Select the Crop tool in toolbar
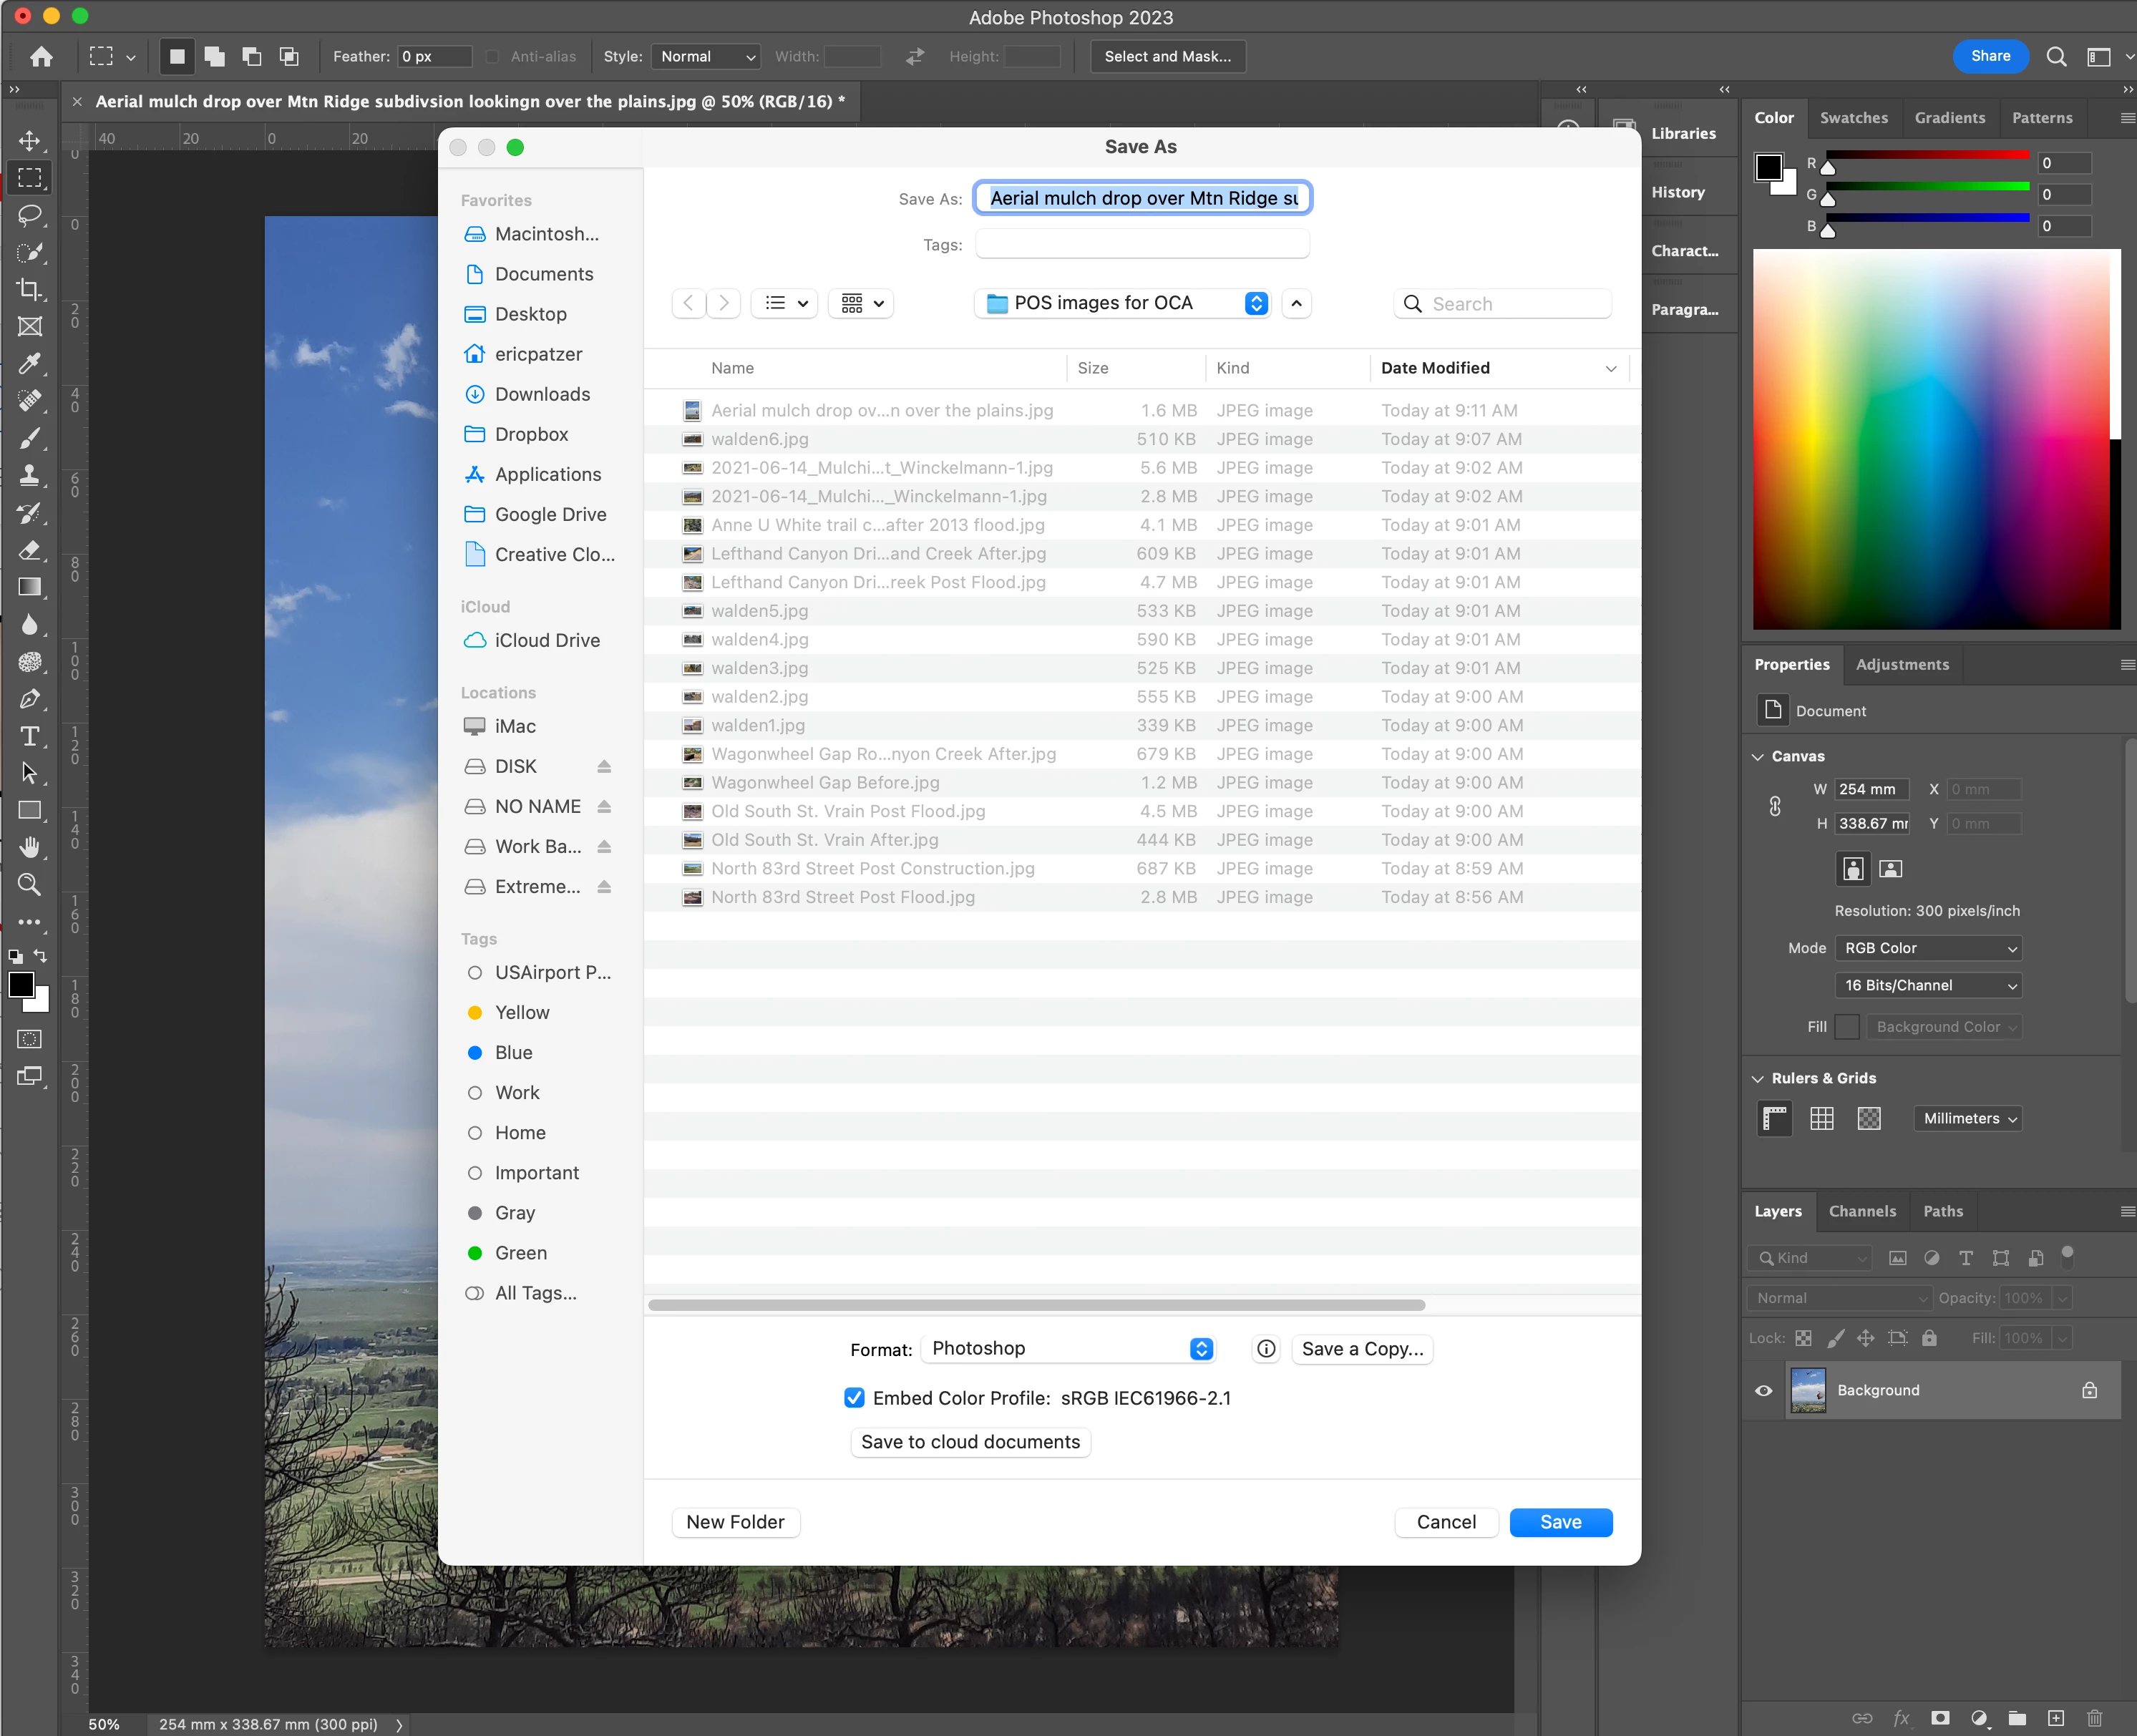This screenshot has height=1736, width=2137. (x=30, y=290)
